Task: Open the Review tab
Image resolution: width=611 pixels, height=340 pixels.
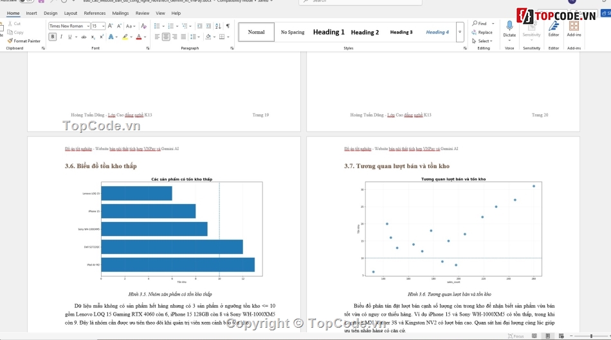Action: [142, 13]
